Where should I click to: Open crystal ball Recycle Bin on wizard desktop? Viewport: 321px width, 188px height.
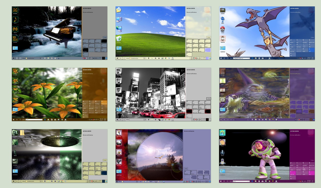223,100
